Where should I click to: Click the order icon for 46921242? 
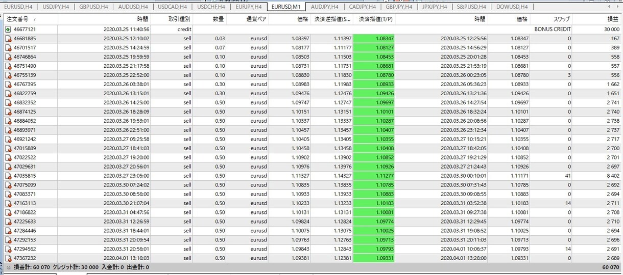pyautogui.click(x=8, y=140)
